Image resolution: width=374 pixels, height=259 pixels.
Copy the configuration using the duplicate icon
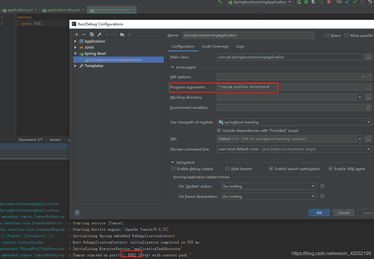(92, 34)
